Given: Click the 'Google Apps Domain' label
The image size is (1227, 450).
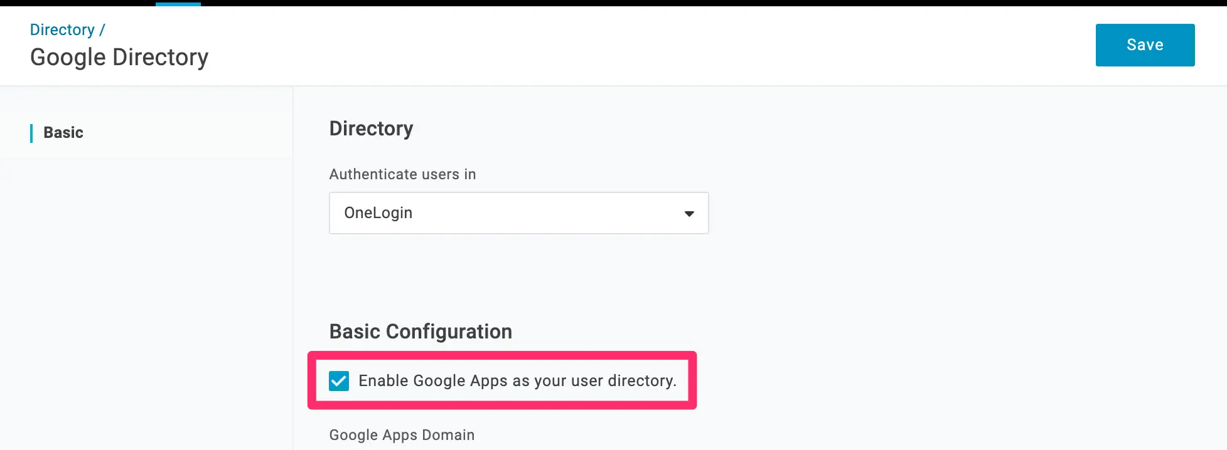Looking at the screenshot, I should click(x=402, y=435).
